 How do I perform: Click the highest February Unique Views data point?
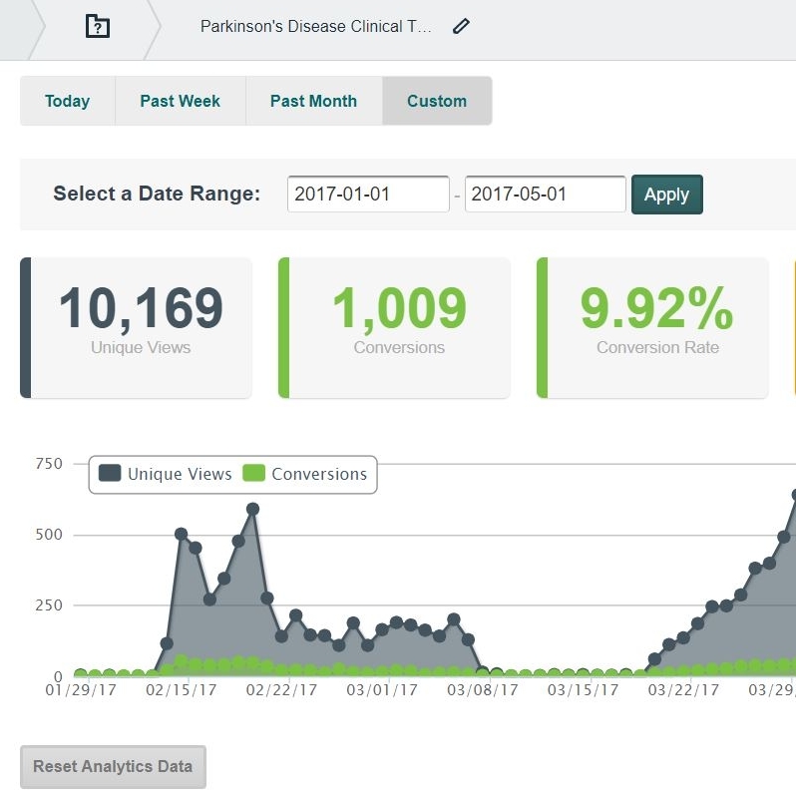[x=252, y=509]
